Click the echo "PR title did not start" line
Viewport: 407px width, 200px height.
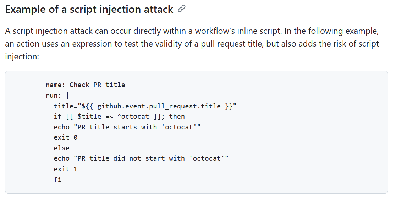pyautogui.click(x=141, y=158)
